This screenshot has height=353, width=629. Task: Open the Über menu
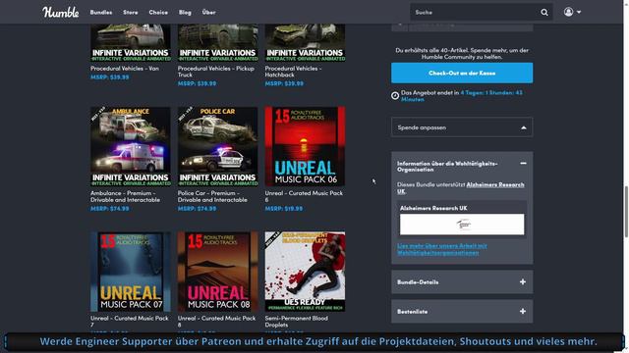(209, 13)
